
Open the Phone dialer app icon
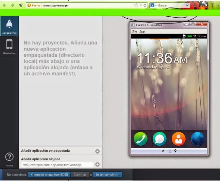[x=140, y=139]
